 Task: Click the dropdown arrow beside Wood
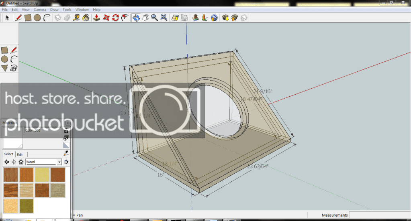59,162
